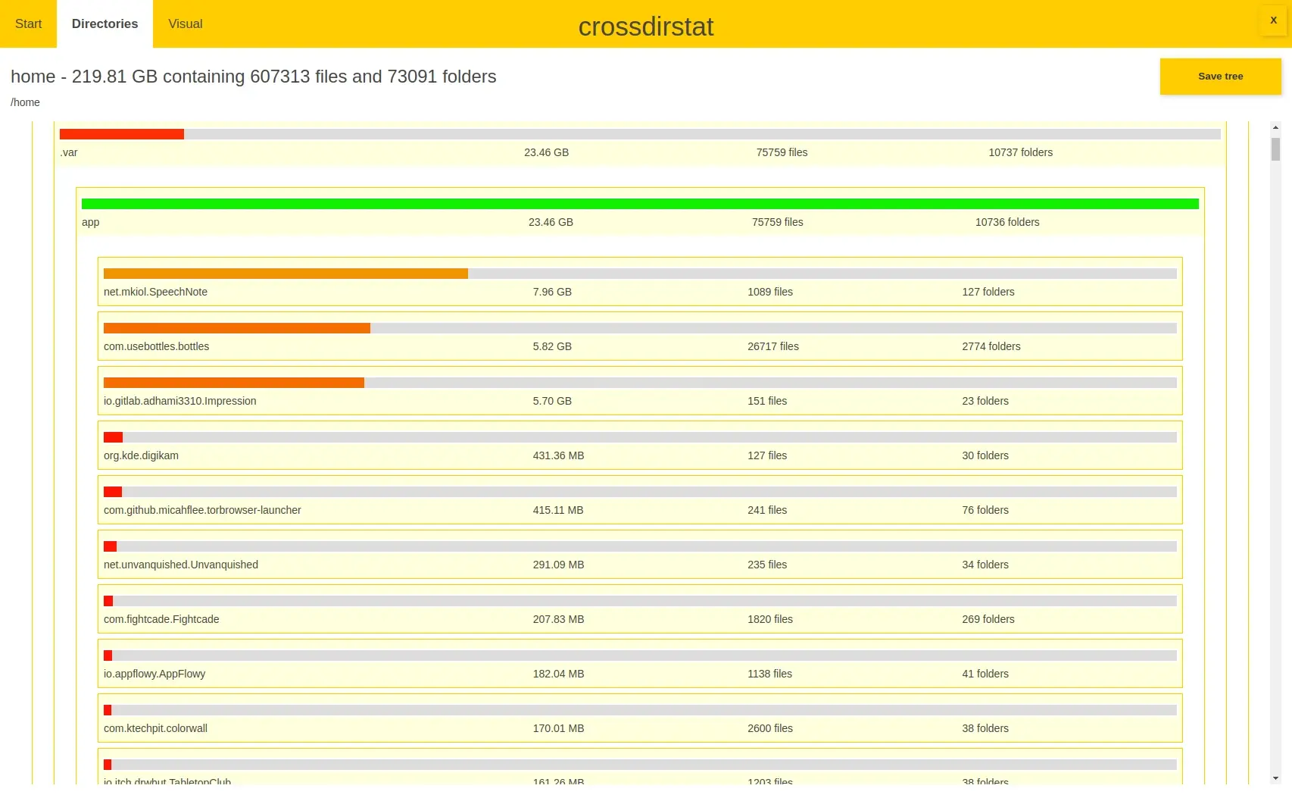Click the 431.36 MB size value
Image resolution: width=1292 pixels, height=801 pixels.
(558, 455)
